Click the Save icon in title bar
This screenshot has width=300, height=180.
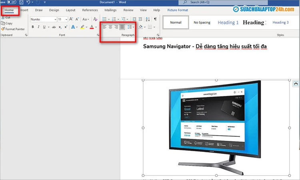pos(21,2)
